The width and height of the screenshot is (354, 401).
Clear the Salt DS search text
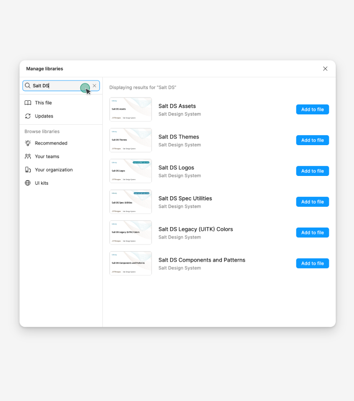(95, 86)
